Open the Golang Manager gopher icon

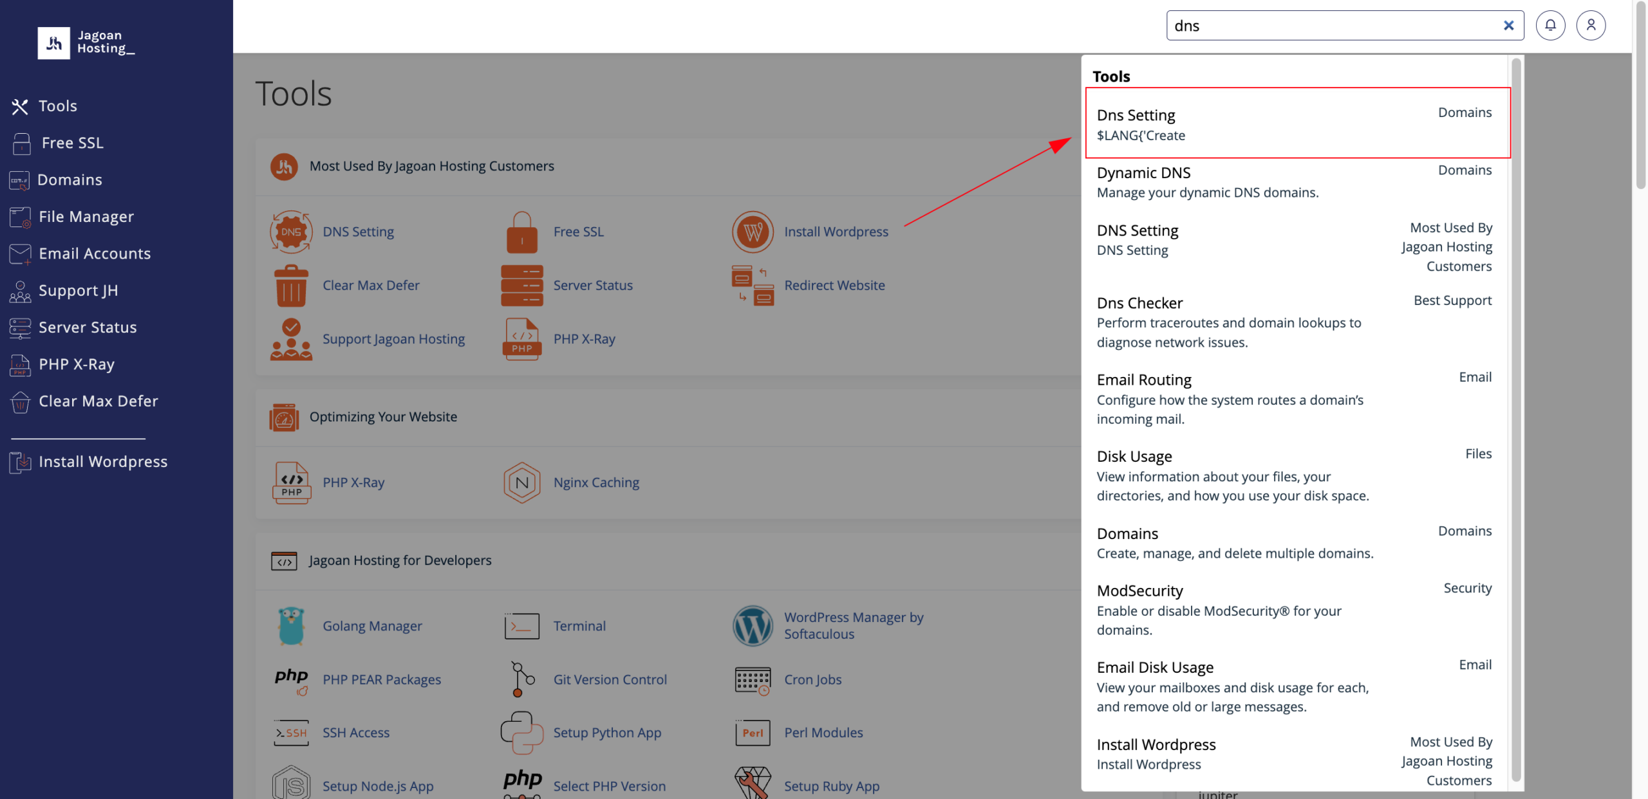291,626
